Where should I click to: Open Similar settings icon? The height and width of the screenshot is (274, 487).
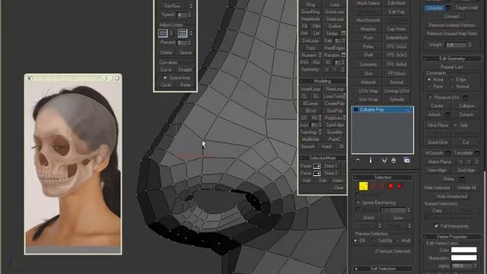343,33
